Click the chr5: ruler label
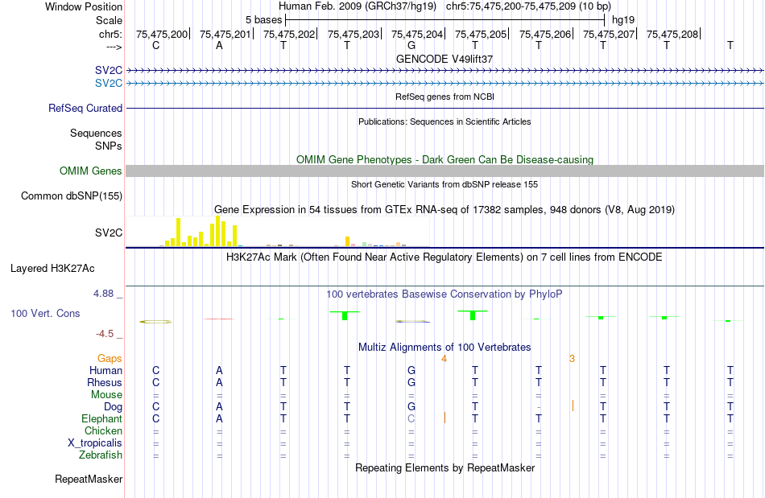 110,34
